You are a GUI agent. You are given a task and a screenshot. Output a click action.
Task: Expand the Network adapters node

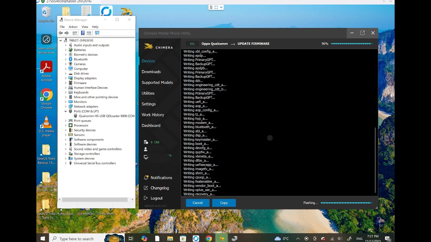tap(66, 106)
